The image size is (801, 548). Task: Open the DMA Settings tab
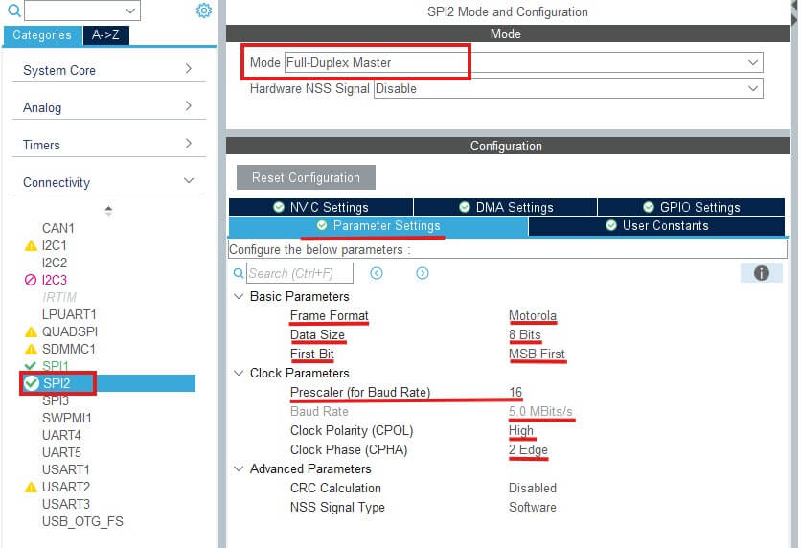505,207
